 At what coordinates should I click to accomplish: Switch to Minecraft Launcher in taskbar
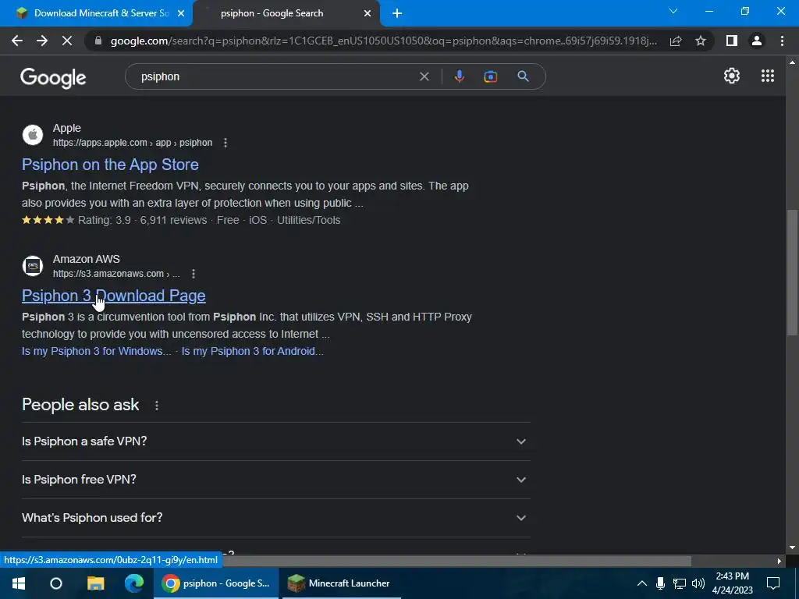click(340, 583)
